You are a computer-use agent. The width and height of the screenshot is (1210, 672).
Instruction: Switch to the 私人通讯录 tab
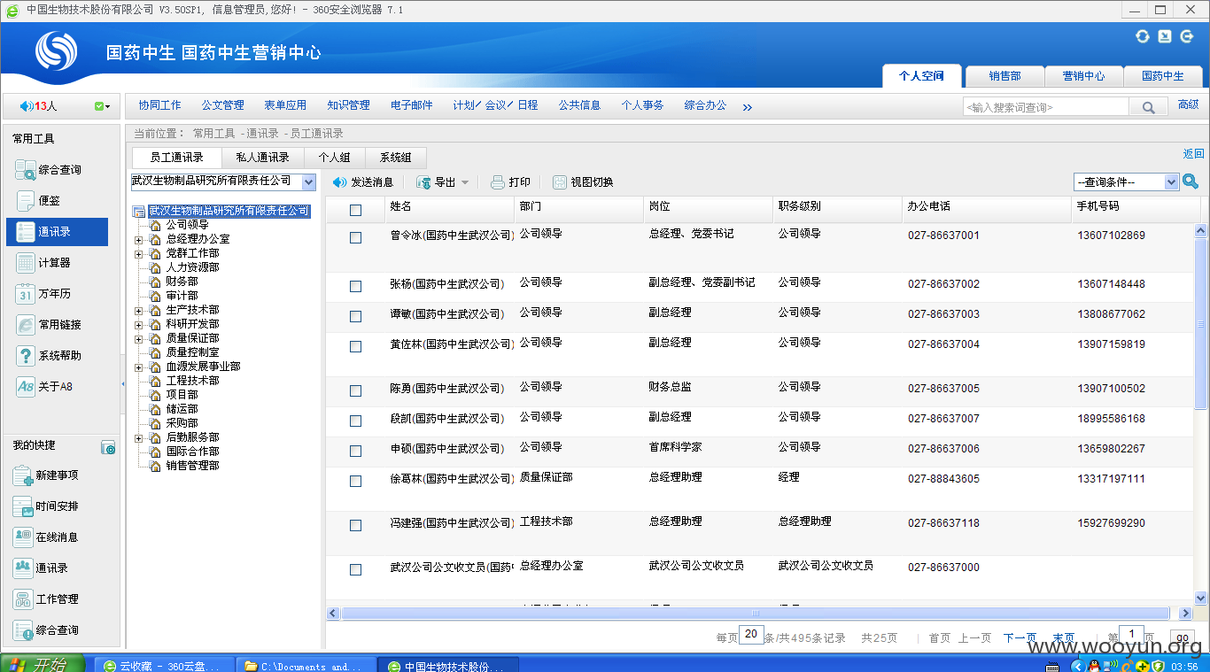[x=262, y=158]
